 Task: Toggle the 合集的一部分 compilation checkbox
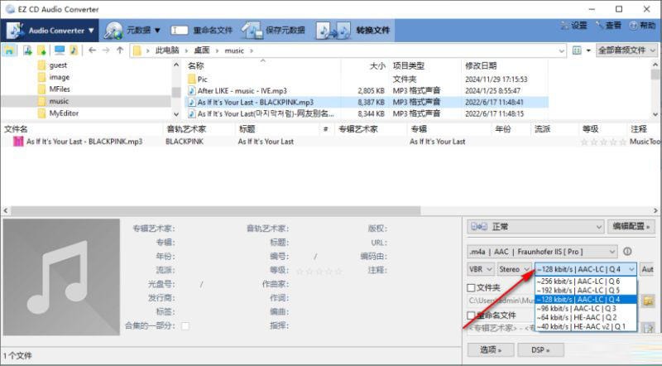click(185, 326)
